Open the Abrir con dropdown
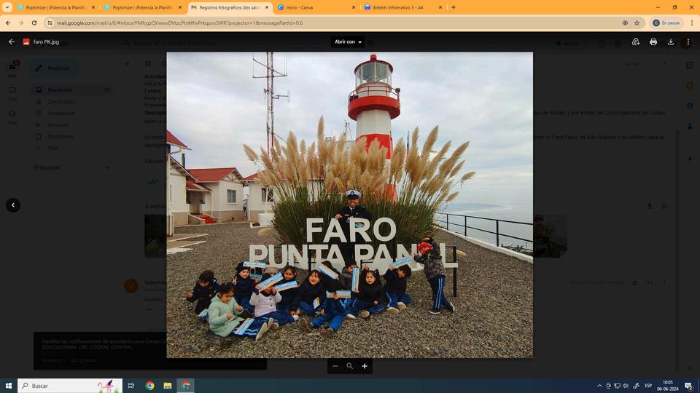Viewport: 700px width, 393px height. click(348, 42)
